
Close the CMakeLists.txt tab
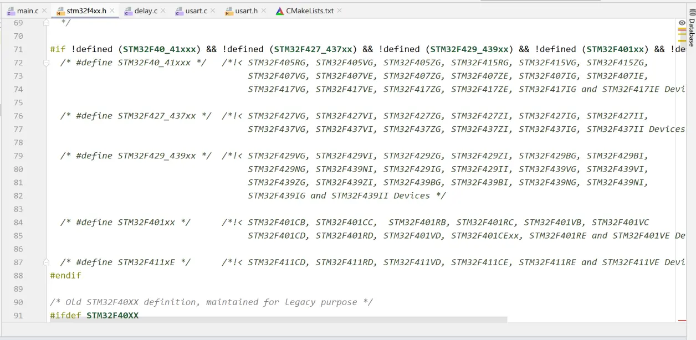pos(339,11)
